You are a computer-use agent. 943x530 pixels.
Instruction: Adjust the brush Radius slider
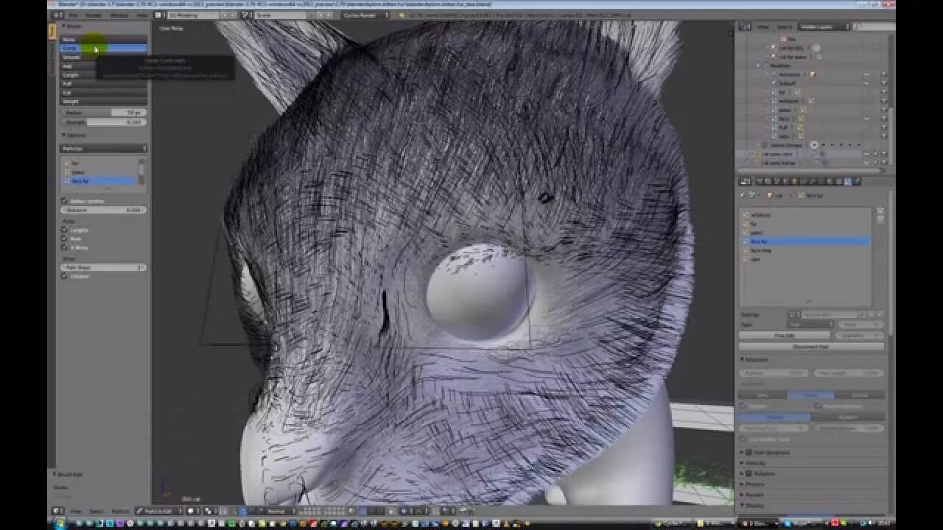click(103, 113)
